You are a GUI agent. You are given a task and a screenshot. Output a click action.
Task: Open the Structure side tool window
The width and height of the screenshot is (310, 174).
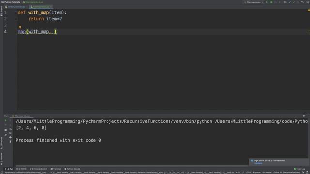coord(1,143)
